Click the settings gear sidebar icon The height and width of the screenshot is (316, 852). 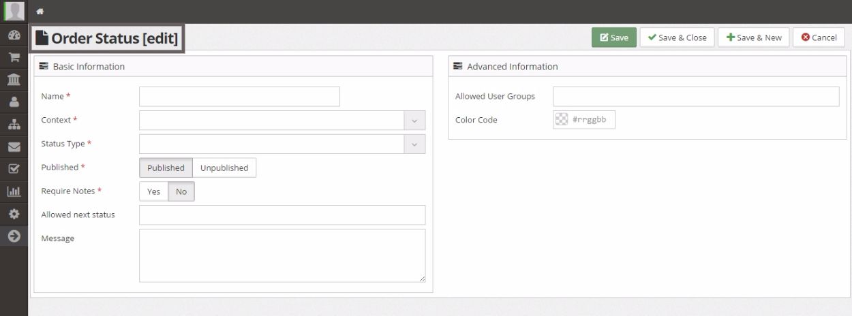(x=14, y=214)
